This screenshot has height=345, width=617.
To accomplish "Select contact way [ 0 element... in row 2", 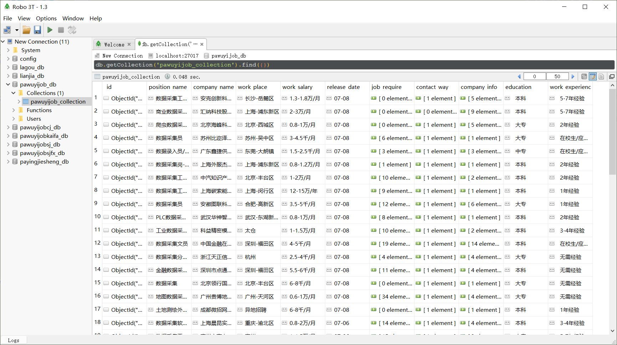I will [437, 111].
